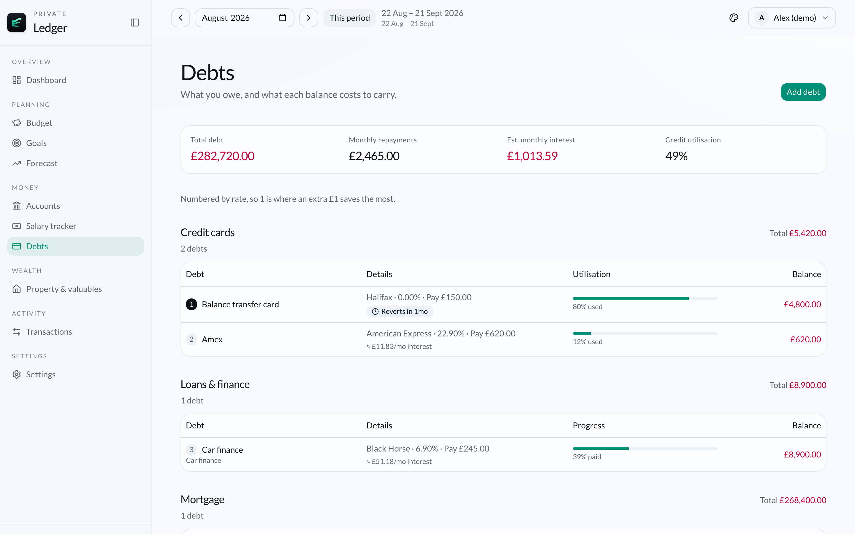This screenshot has height=534, width=855.
Task: Click the Private Ledger logo icon
Action: [17, 23]
